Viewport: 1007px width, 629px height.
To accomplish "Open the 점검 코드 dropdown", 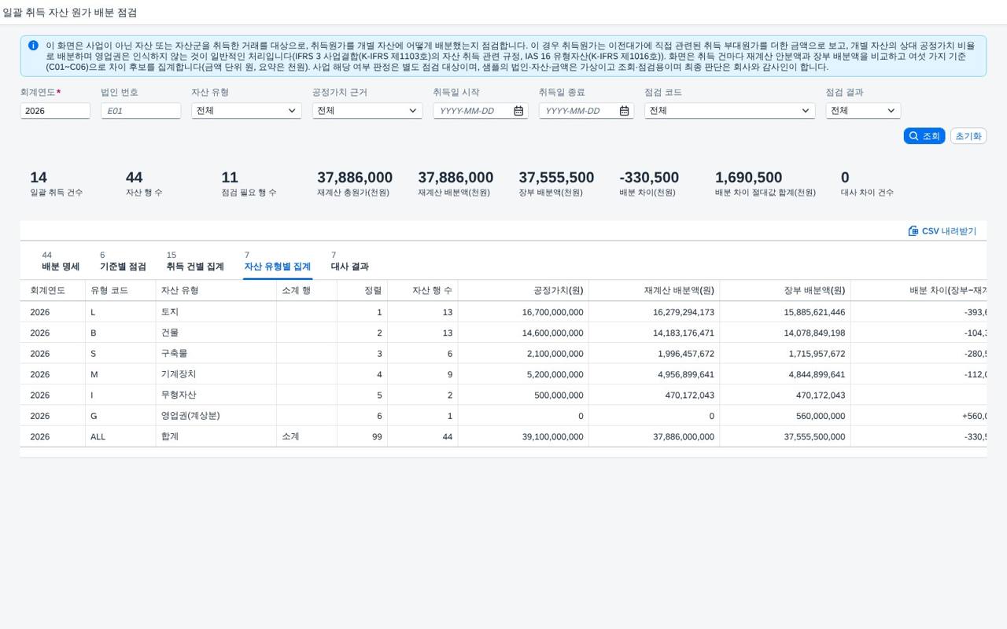I will point(729,111).
